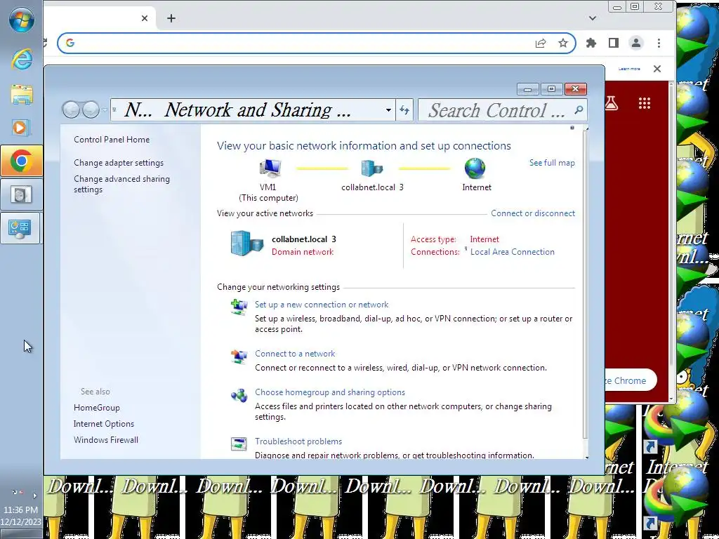Click the Domain network building icon

point(246,244)
